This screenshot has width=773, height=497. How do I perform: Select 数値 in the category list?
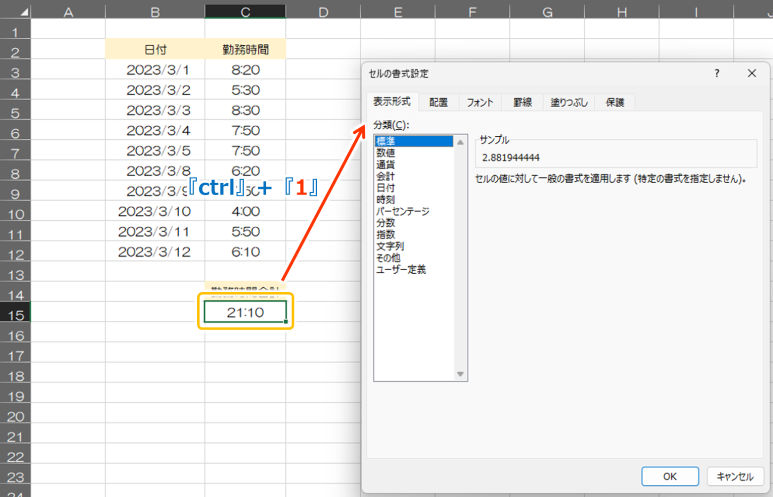point(385,153)
